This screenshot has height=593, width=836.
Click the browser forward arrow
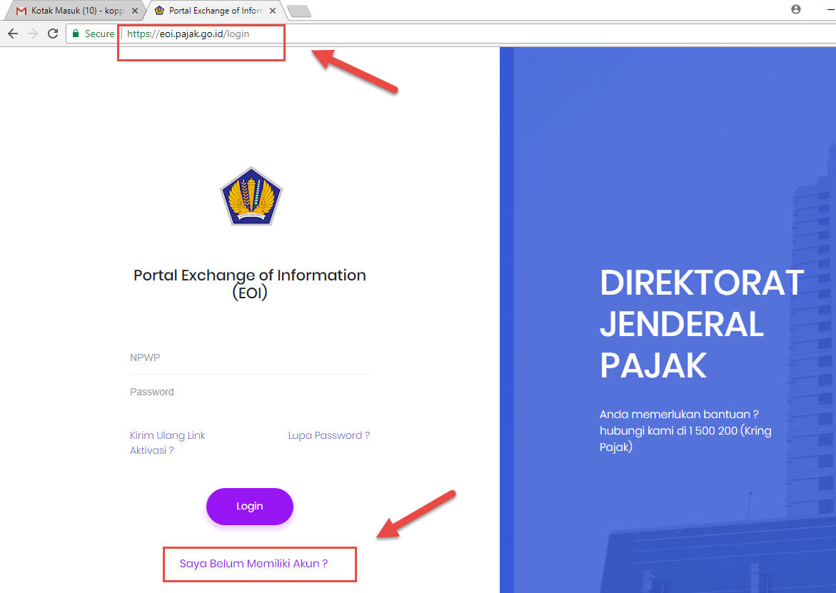33,34
